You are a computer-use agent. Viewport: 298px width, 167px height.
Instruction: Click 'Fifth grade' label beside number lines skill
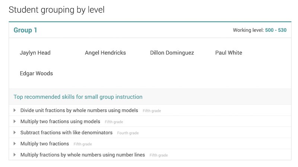[x=159, y=155]
